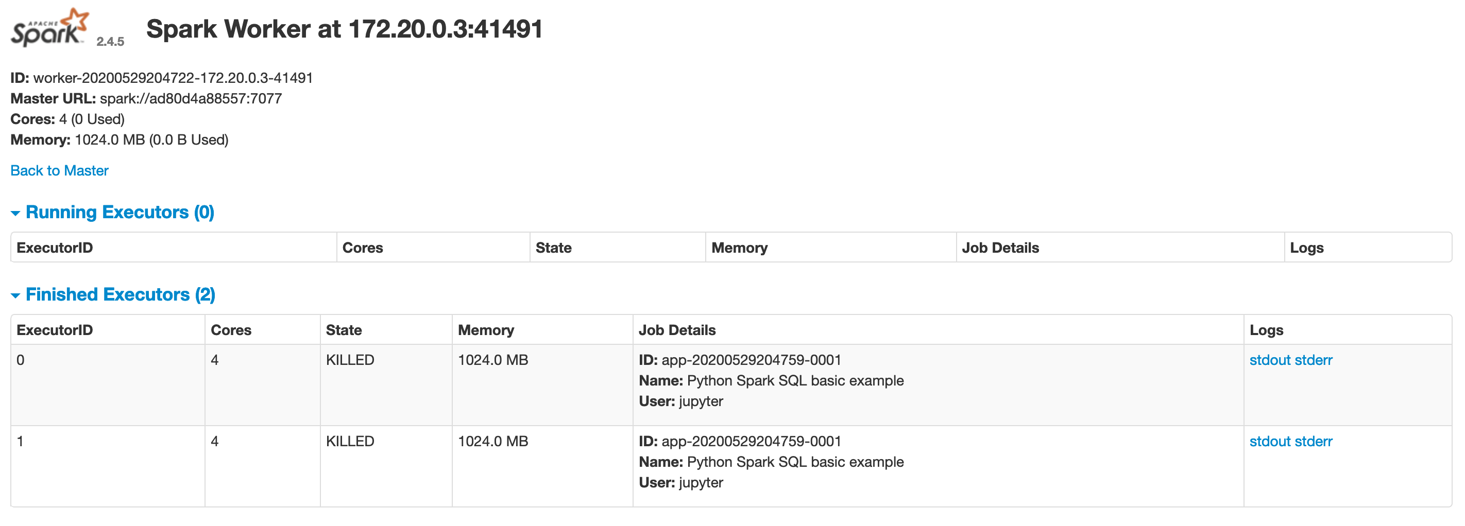Open stderr log for executor 0
The height and width of the screenshot is (526, 1465).
click(1314, 360)
